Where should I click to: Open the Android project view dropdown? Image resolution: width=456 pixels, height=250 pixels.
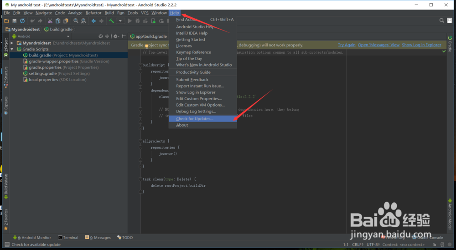41,36
